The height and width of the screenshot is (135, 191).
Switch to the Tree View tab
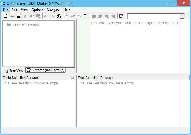(14, 70)
